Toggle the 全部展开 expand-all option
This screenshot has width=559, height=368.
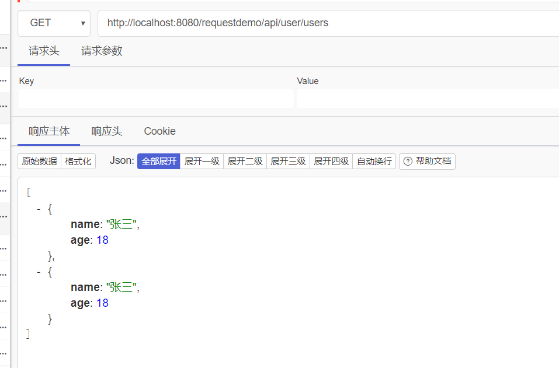pyautogui.click(x=158, y=161)
